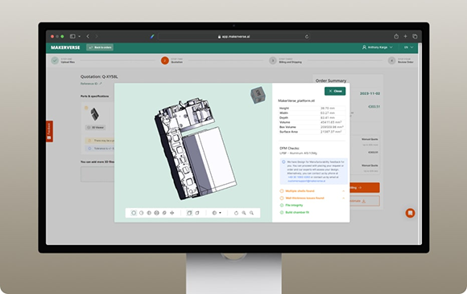Click the Height row in dimensions table

[312, 108]
